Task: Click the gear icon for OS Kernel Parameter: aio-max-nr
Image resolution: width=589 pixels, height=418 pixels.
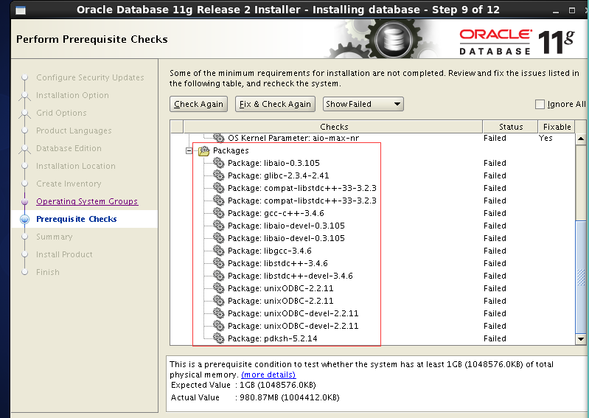Action: point(219,138)
